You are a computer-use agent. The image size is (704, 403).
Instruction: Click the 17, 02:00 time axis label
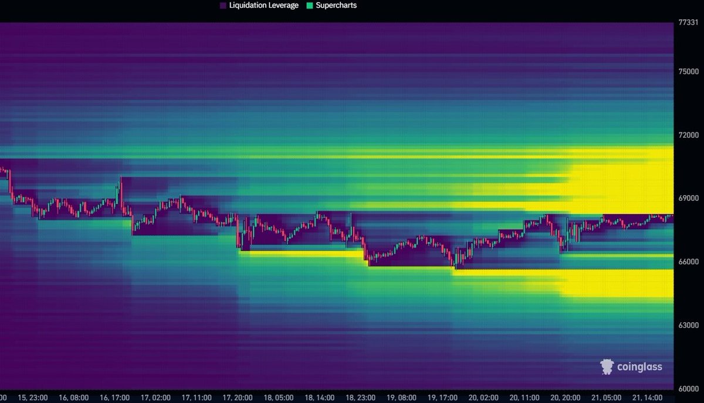click(x=156, y=398)
